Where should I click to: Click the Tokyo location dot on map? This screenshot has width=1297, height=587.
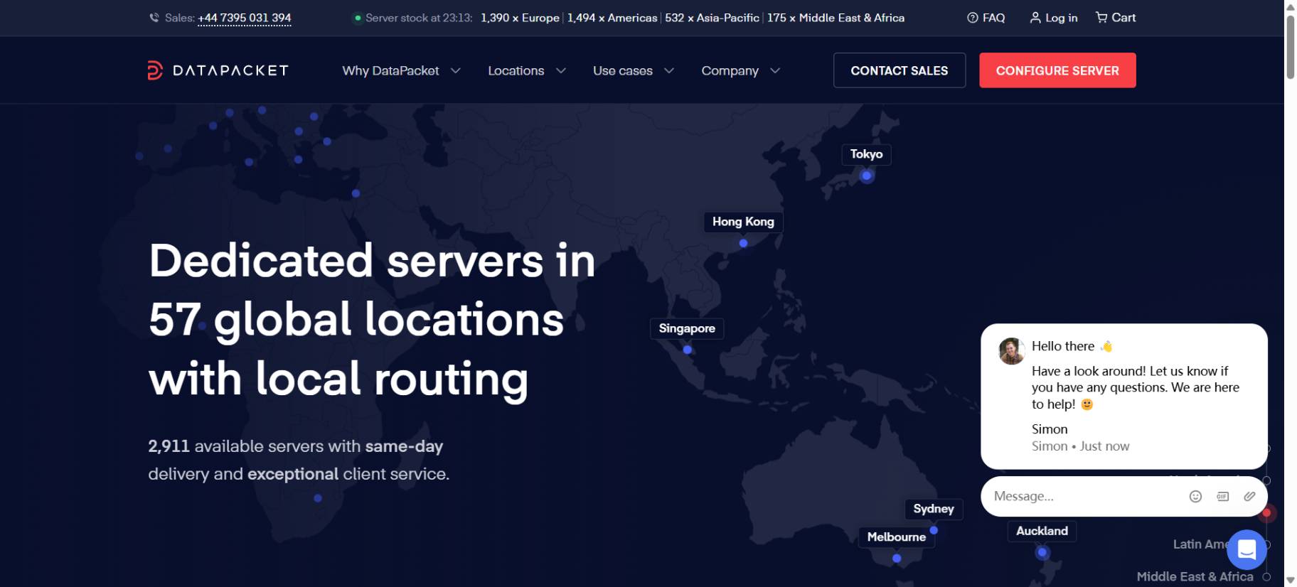[866, 176]
